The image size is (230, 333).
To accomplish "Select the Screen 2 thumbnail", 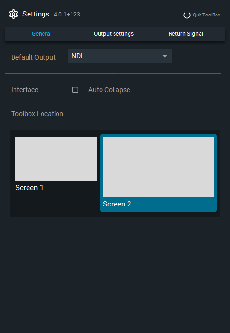I will tap(158, 167).
